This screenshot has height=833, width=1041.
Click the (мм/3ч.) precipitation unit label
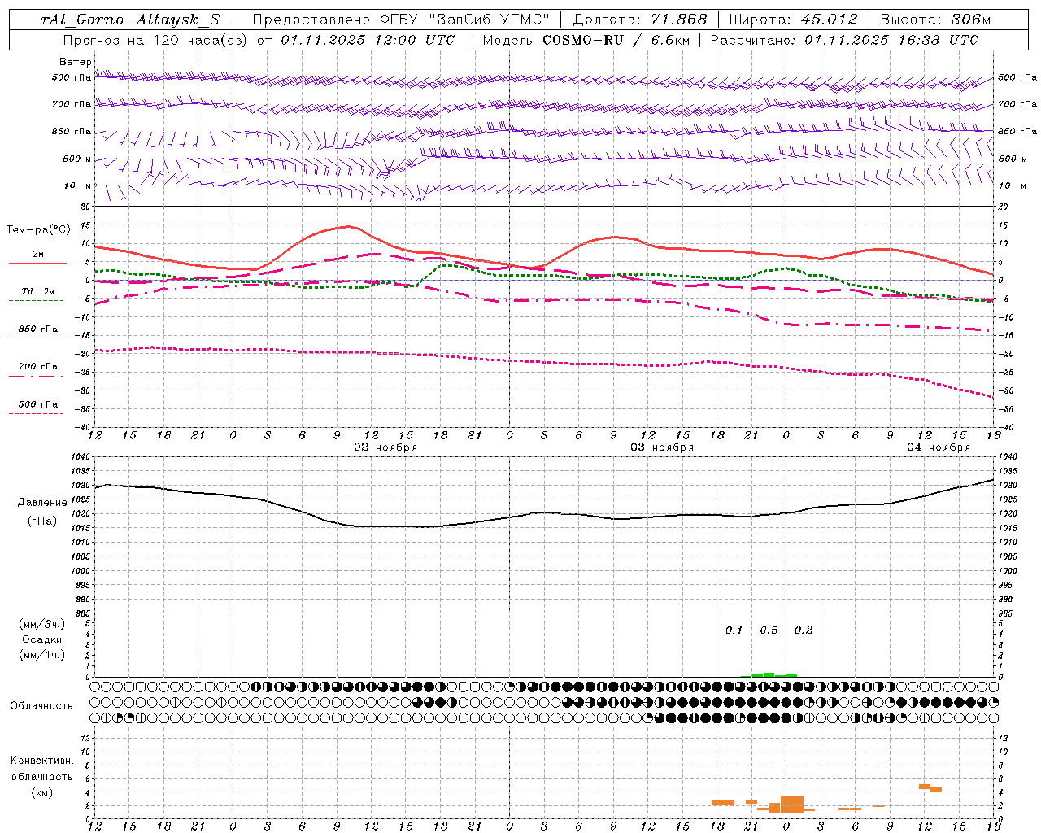[42, 625]
